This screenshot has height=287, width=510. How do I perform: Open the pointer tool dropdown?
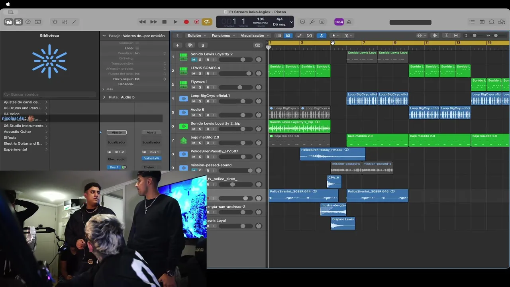coord(335,35)
